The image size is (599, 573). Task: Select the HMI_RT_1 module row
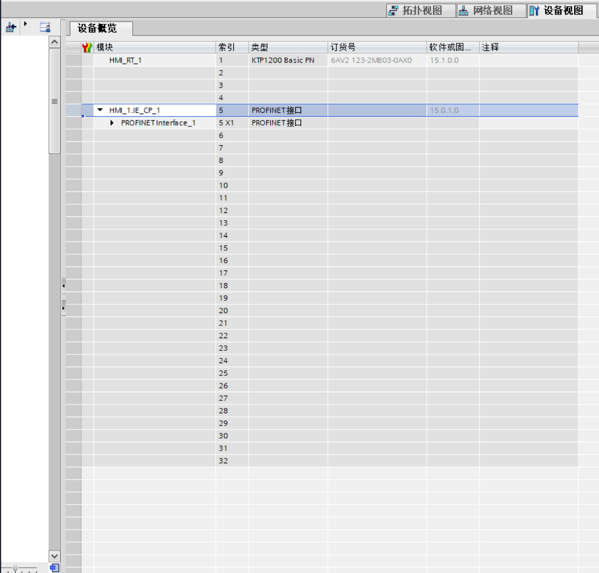tap(125, 60)
